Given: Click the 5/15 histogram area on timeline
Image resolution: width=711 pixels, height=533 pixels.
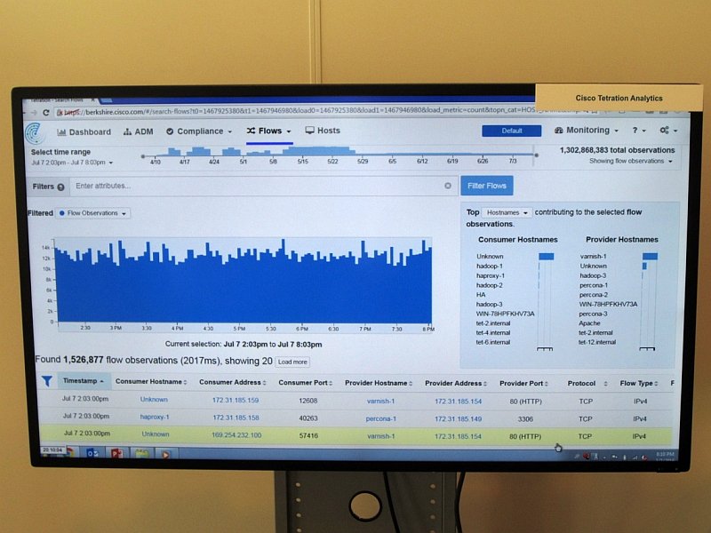Looking at the screenshot, I should (302, 151).
